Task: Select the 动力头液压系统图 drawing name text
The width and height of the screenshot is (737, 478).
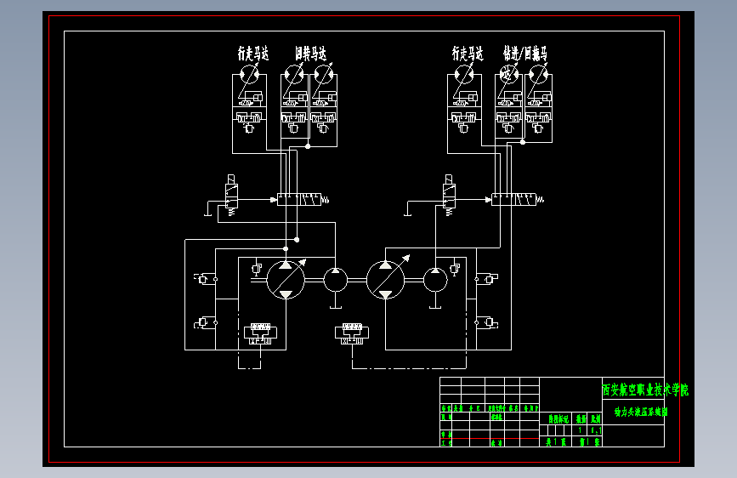Action: point(641,412)
